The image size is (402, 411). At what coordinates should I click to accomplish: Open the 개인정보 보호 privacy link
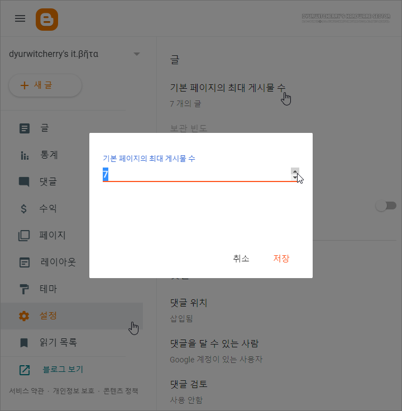(x=74, y=391)
